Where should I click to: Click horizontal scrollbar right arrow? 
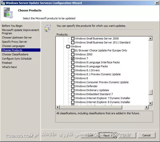point(146,107)
